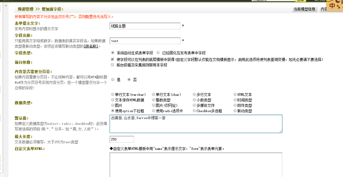The width and height of the screenshot is (343, 177).
Task: Select the 时间类型 data type
Action: (x=235, y=100)
